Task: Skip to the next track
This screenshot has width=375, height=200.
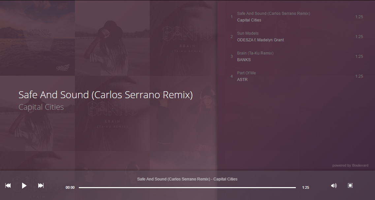Action: click(41, 185)
